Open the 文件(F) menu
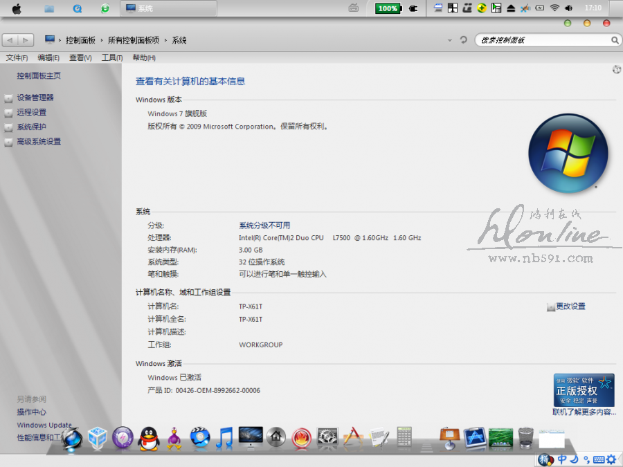Viewport: 623px width, 467px height. pyautogui.click(x=17, y=58)
